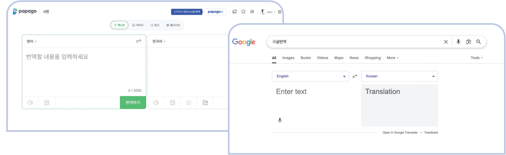Clear the Google search box
This screenshot has width=506, height=155.
pos(446,42)
